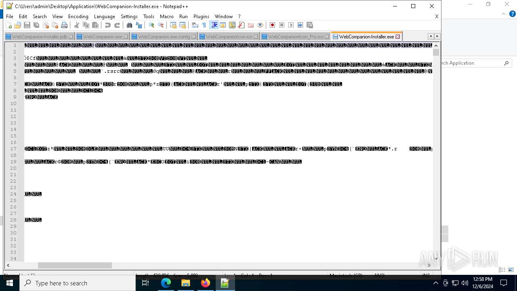Switch to WebCompanion.exe.config tab
Screen dimensions: 517x291
(x=164, y=37)
